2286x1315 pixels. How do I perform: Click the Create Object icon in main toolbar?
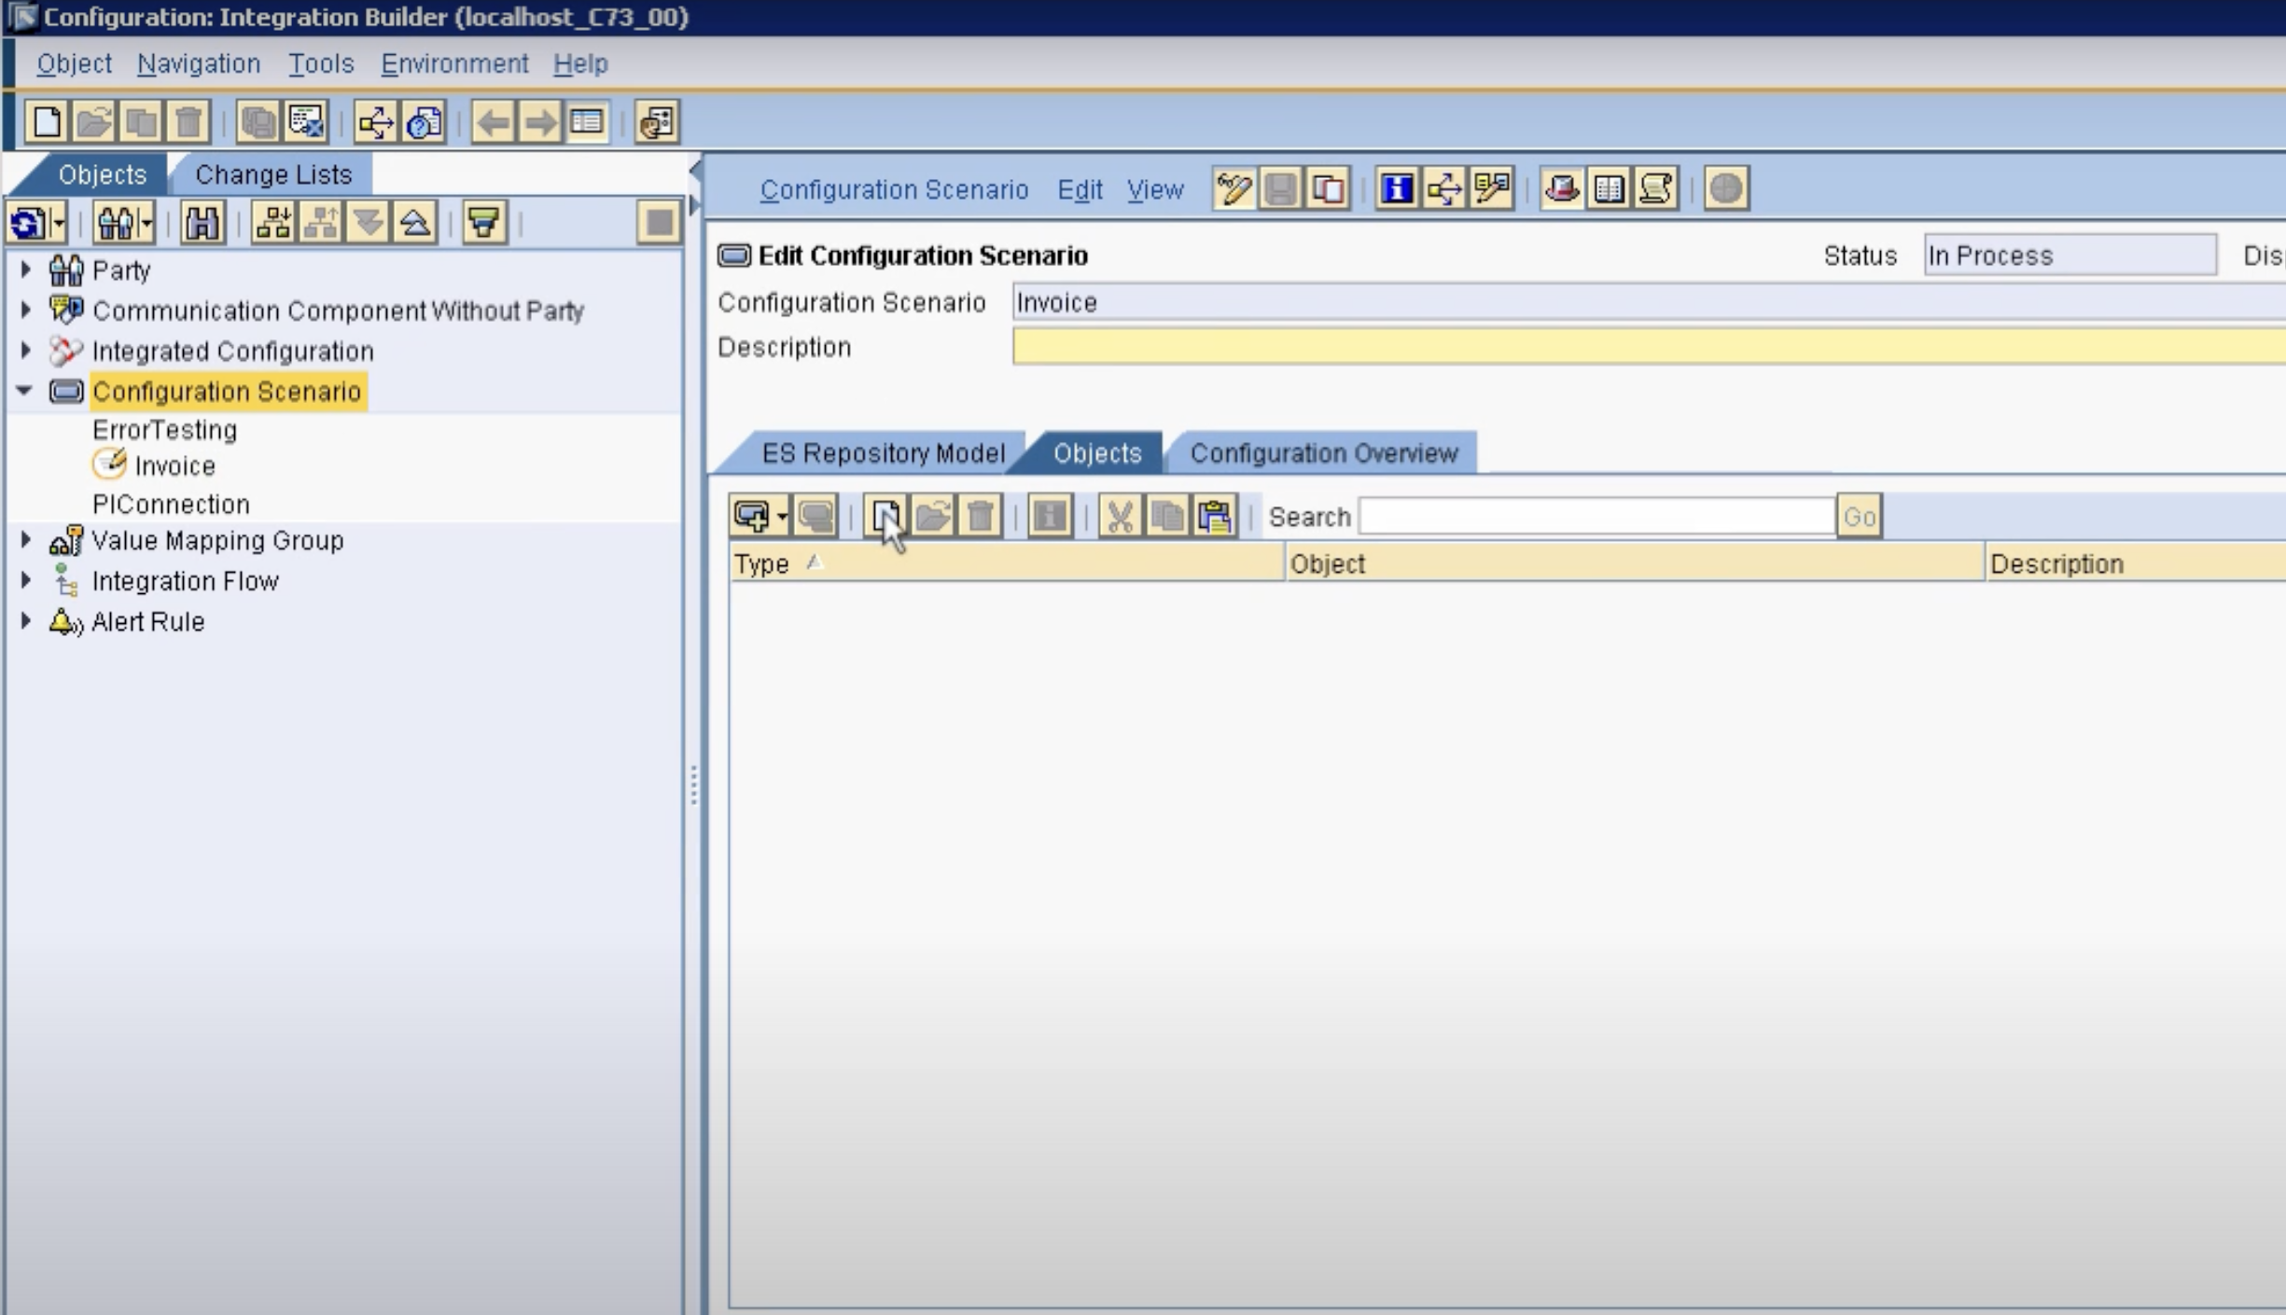pos(47,122)
